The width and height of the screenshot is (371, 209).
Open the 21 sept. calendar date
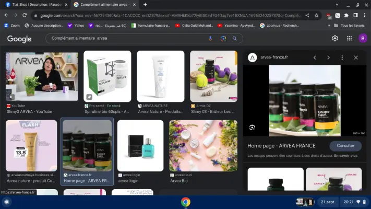(328, 202)
